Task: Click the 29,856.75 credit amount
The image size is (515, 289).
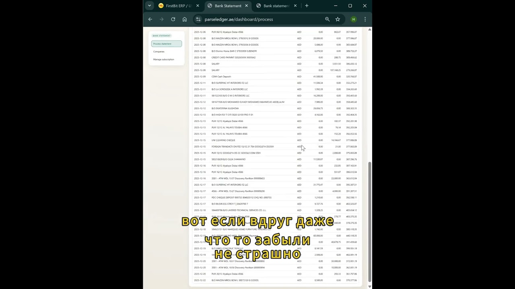Action: [x=318, y=108]
